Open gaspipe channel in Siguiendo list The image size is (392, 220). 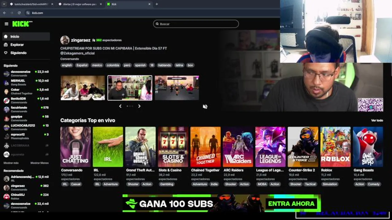pos(26,118)
